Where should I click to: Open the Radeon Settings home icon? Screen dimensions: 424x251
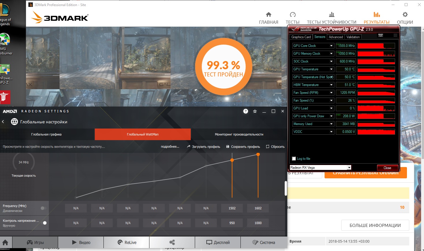(5, 242)
